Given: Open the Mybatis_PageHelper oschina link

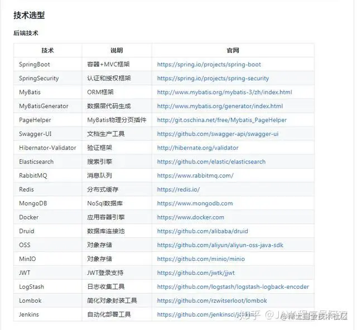Looking at the screenshot, I should pyautogui.click(x=222, y=120).
